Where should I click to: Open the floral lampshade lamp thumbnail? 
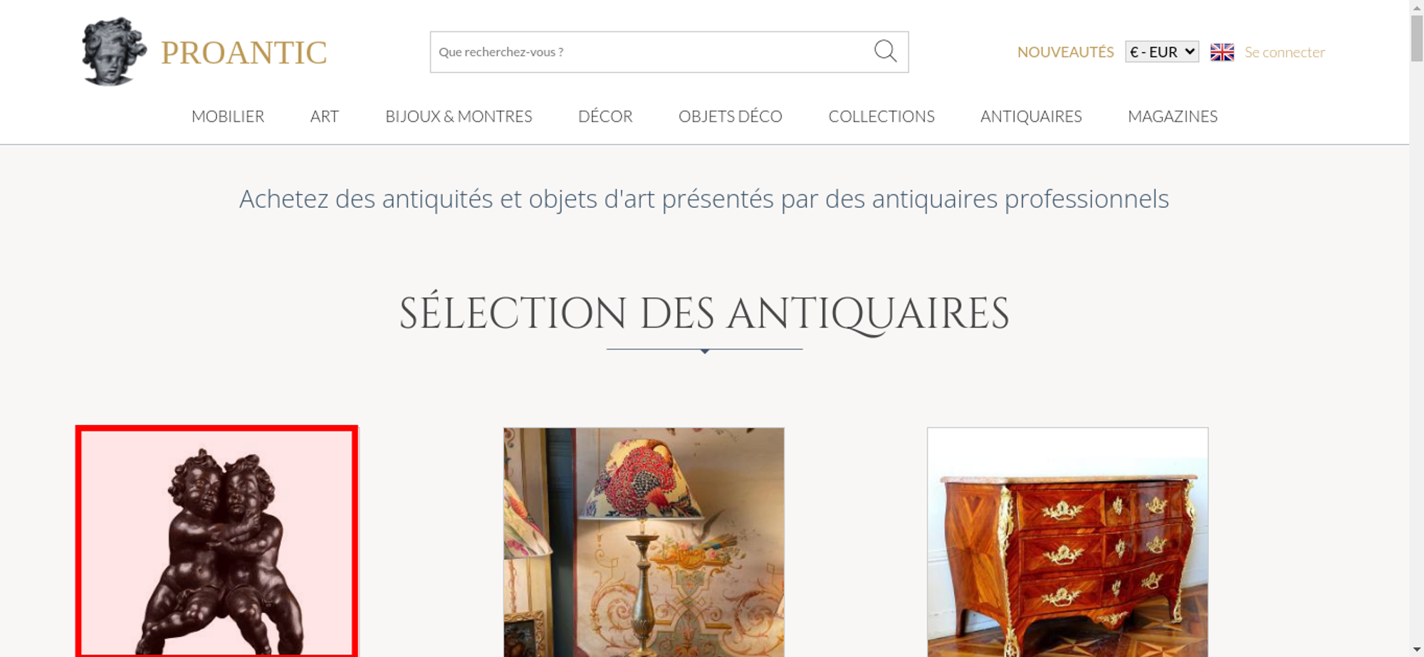(644, 542)
